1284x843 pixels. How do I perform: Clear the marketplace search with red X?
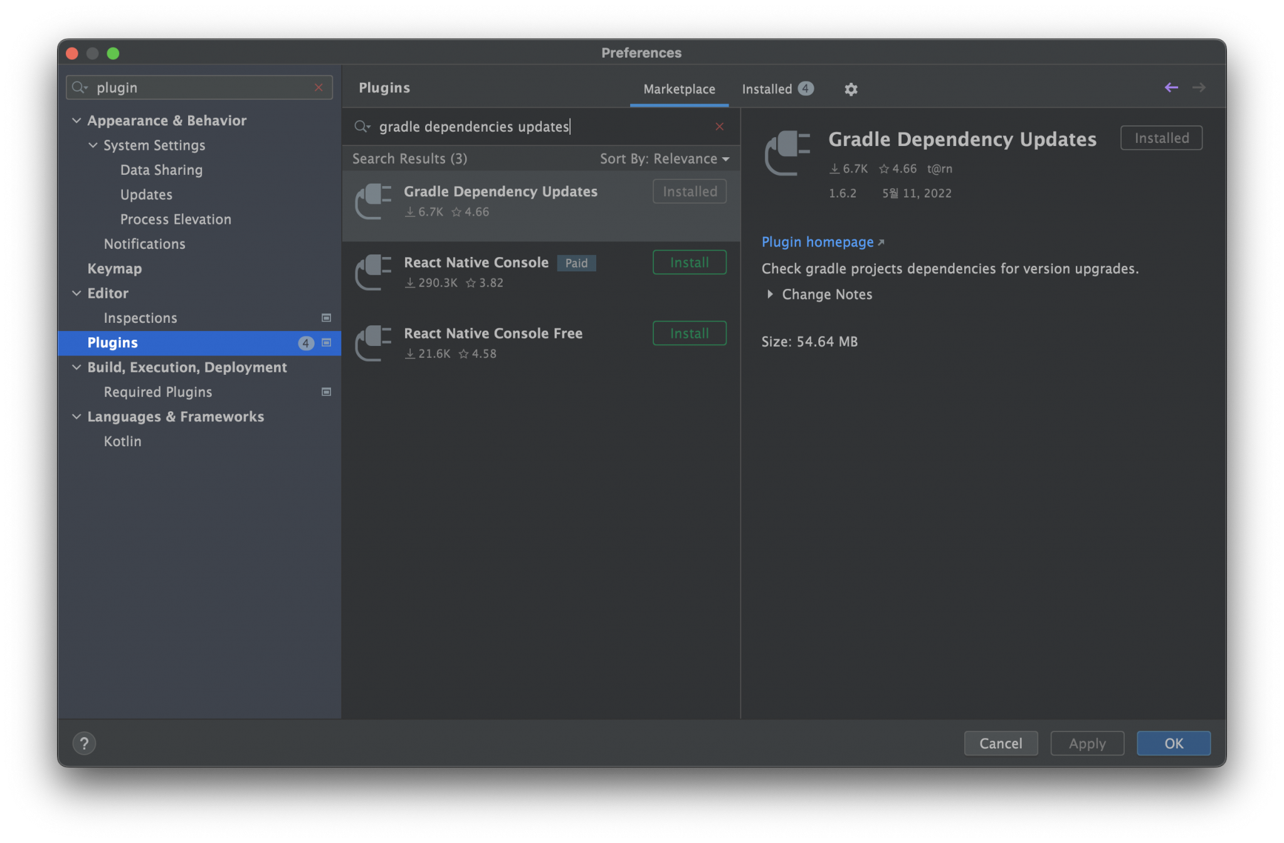tap(719, 127)
